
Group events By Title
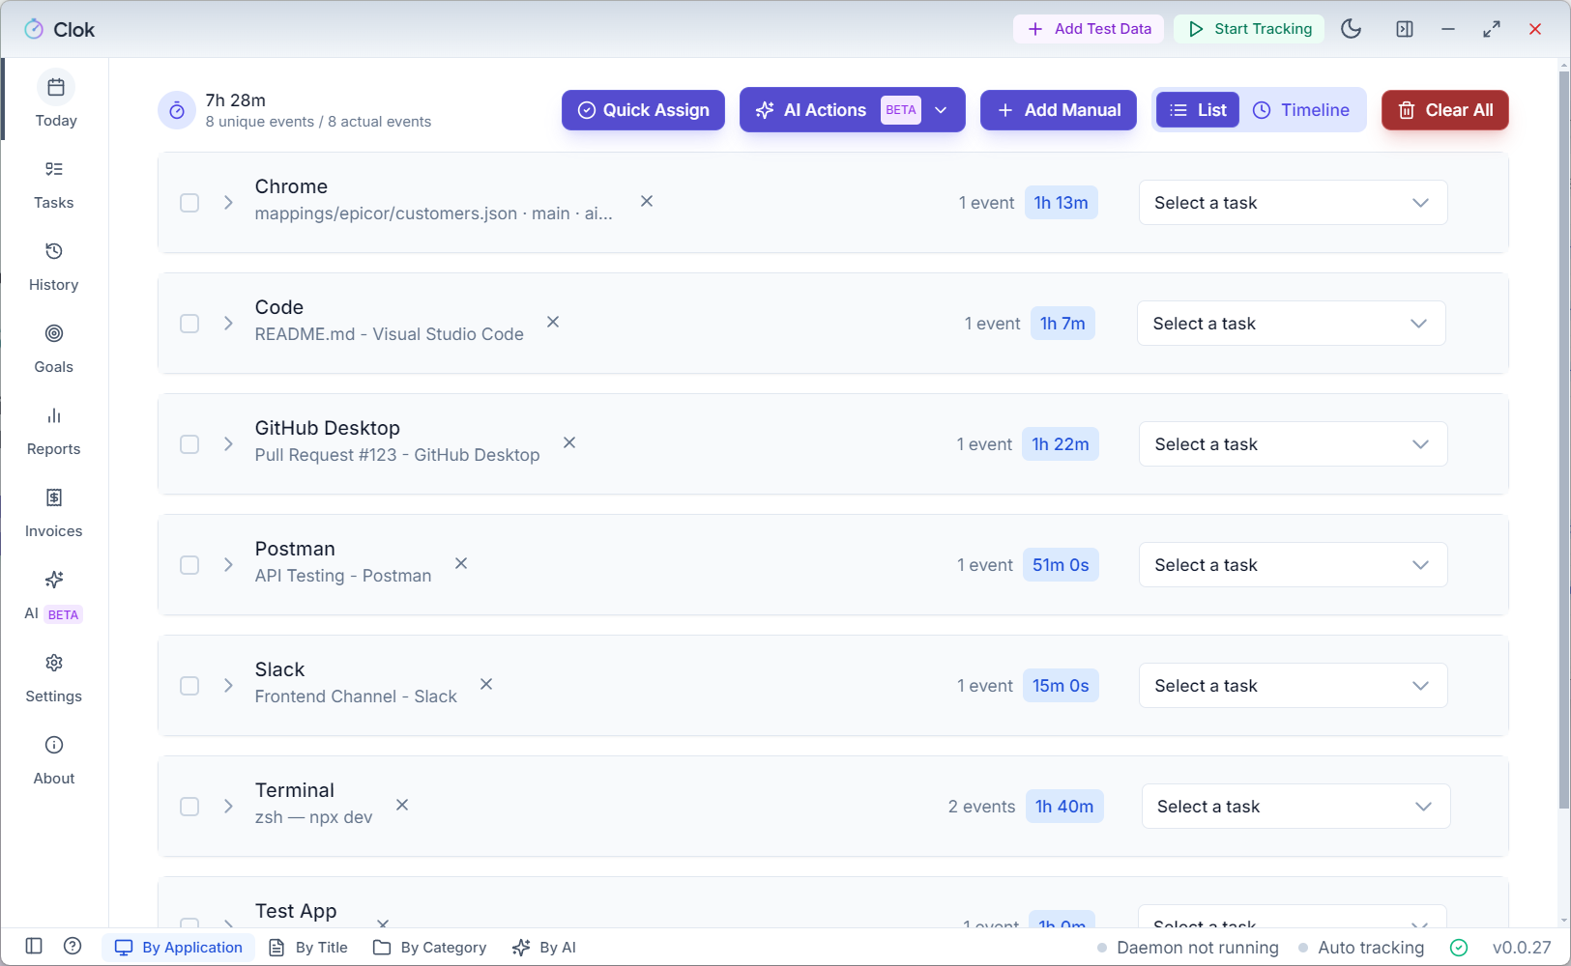tap(308, 948)
